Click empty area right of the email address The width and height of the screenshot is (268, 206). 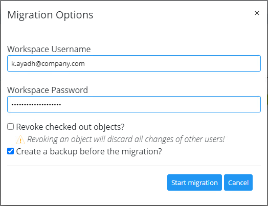173,63
